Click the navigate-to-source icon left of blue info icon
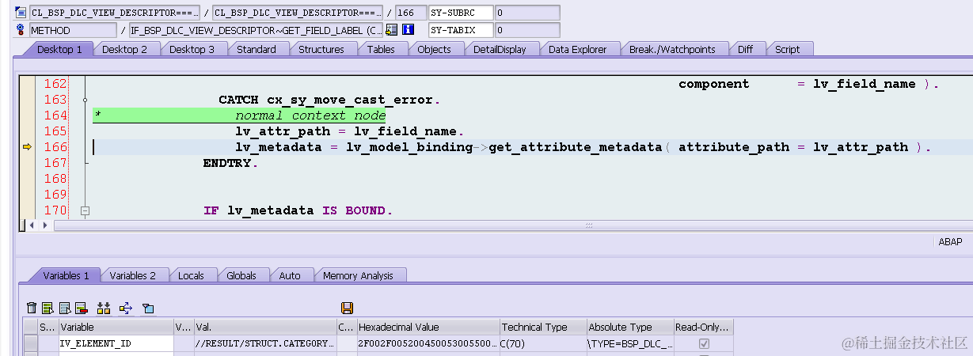The width and height of the screenshot is (973, 356). [x=391, y=30]
